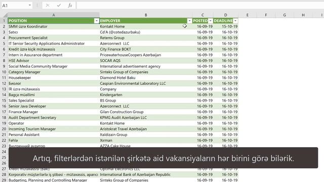This screenshot has height=182, width=324.
Task: Click employer cell 'Aristokrat Travel Azerbaijan'
Action: click(x=146, y=129)
